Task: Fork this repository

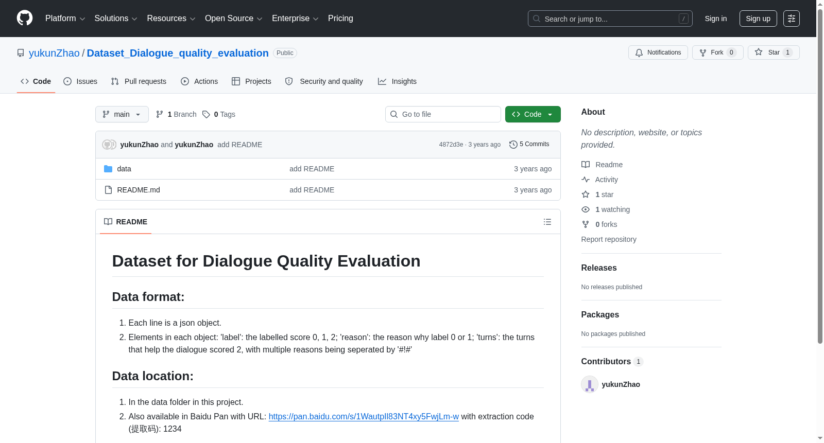Action: tap(718, 52)
